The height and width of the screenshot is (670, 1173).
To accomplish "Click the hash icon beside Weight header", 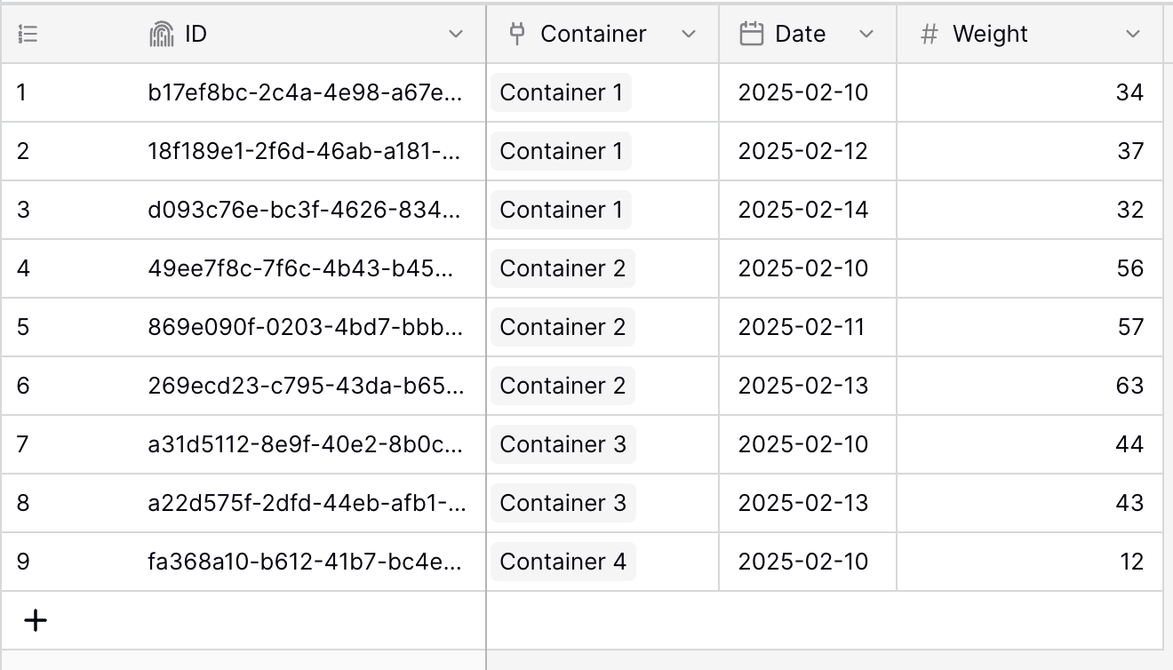I will click(x=930, y=34).
